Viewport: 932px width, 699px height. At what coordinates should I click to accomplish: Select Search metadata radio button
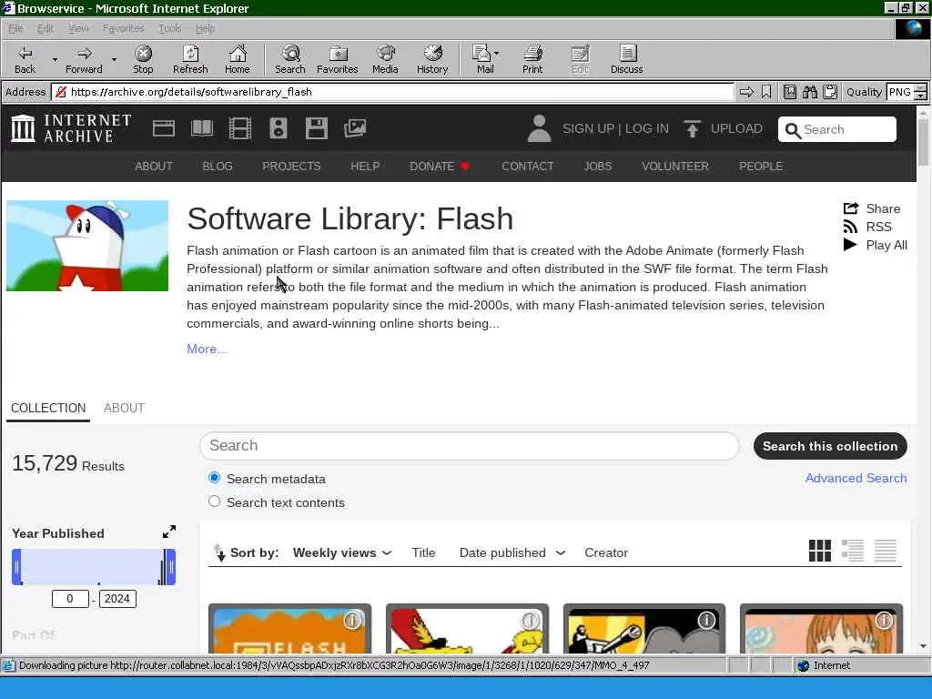(x=214, y=477)
